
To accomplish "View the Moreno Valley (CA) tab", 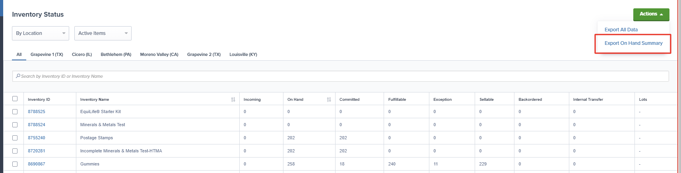I will (159, 54).
